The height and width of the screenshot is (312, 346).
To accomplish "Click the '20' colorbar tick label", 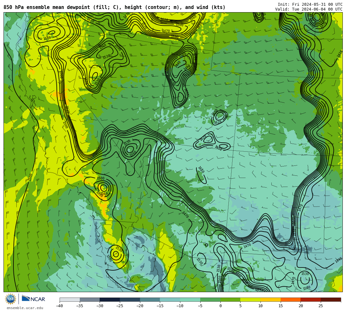I will point(301,306).
